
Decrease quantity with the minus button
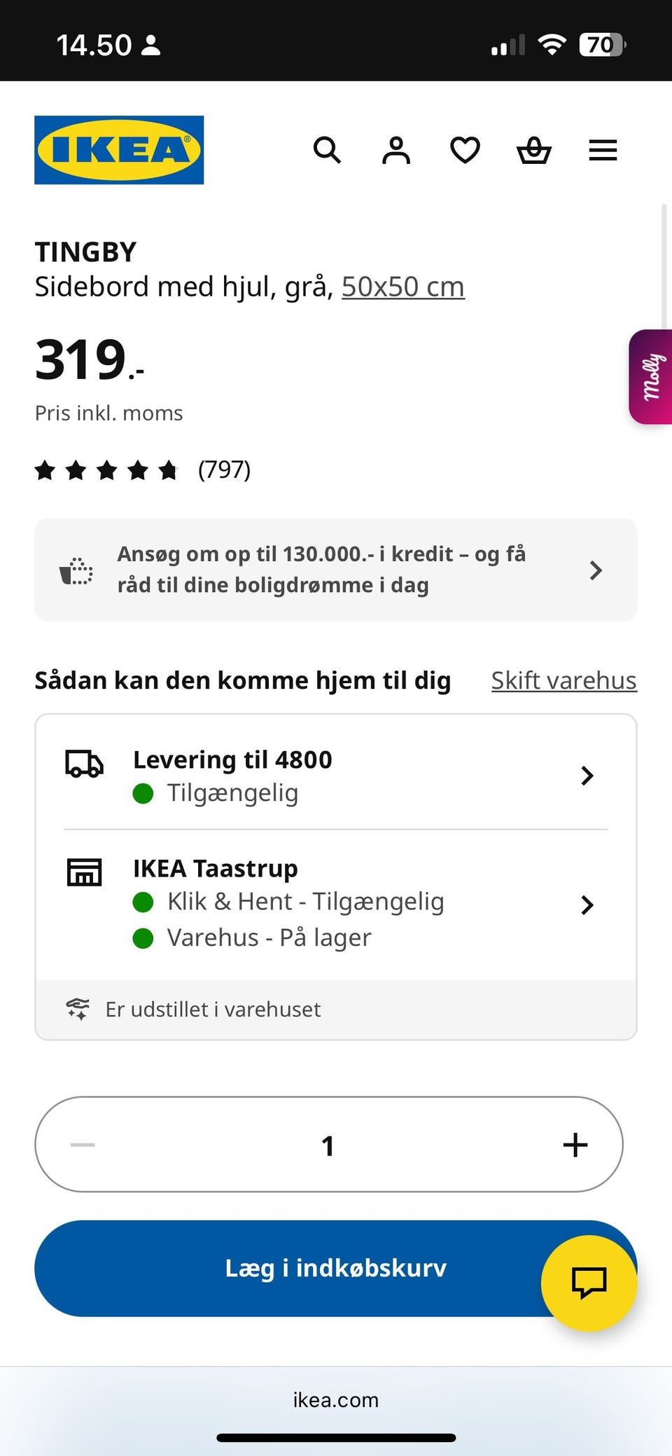[83, 1145]
